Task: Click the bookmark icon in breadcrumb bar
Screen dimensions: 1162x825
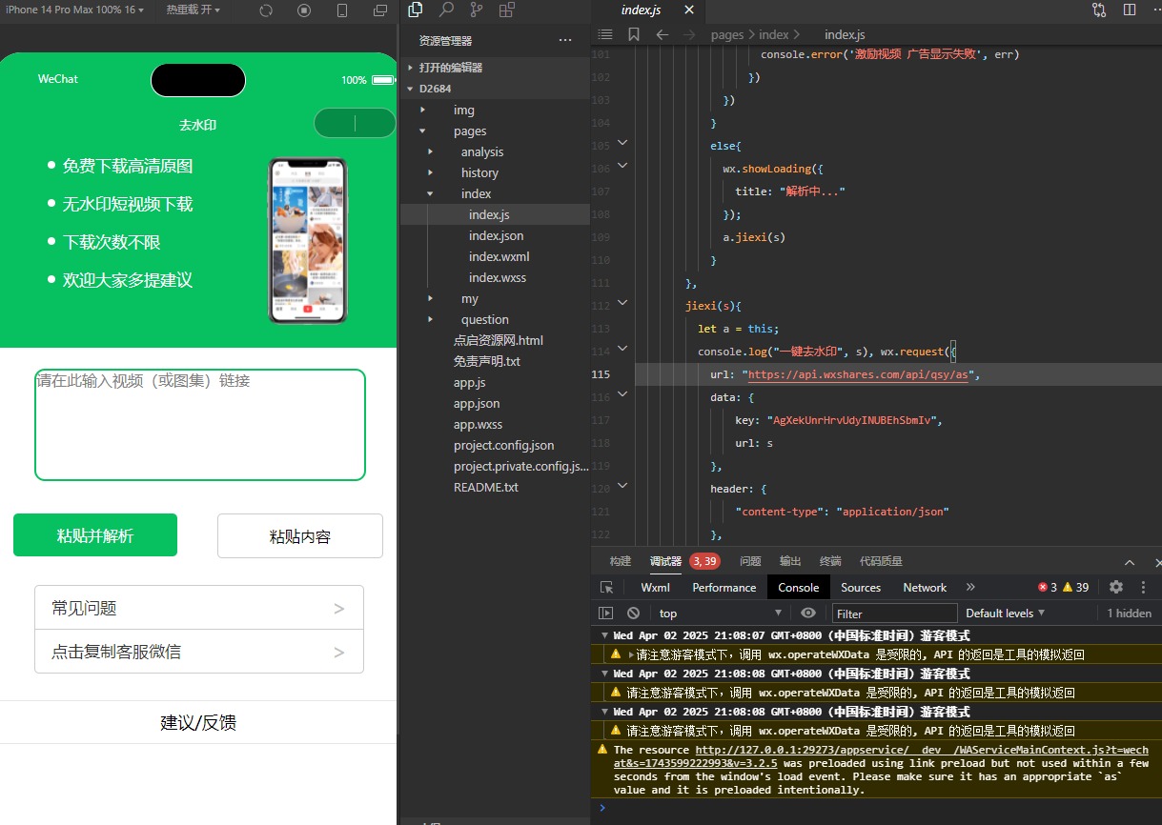Action: pyautogui.click(x=633, y=34)
